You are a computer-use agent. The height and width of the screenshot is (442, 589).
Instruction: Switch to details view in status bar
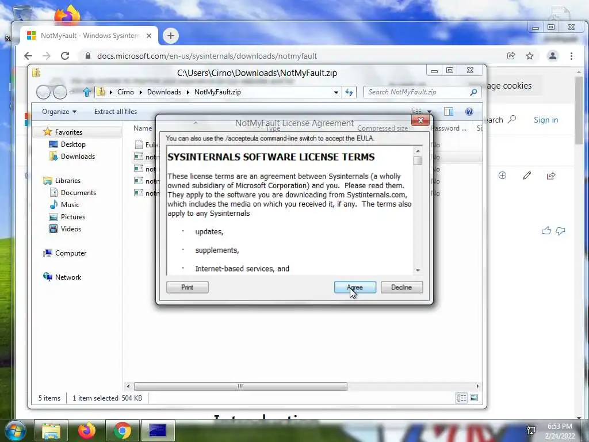point(462,398)
